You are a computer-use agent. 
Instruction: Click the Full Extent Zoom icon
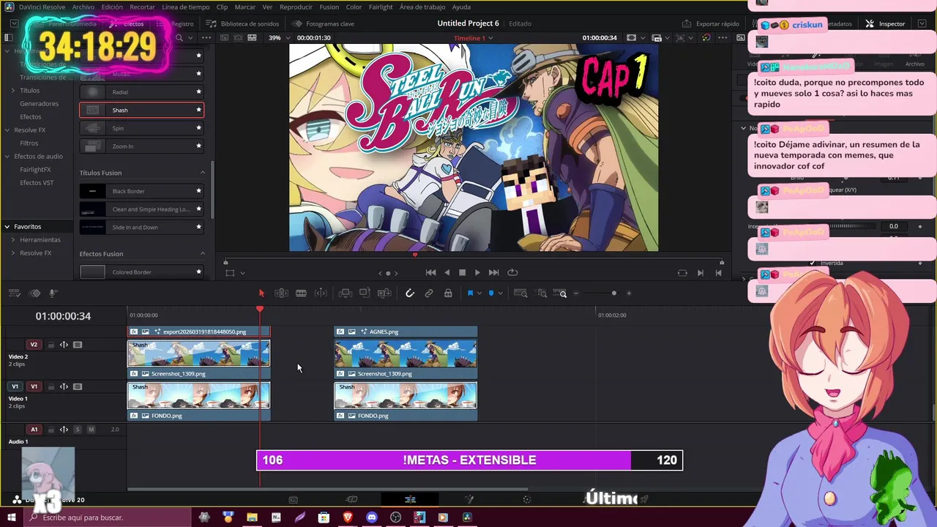point(520,293)
